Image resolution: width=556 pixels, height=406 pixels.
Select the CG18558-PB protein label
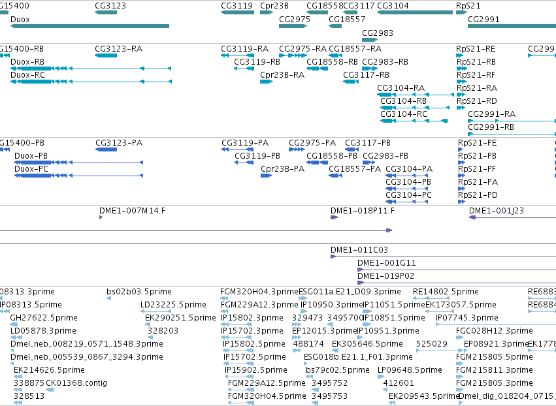(x=332, y=156)
